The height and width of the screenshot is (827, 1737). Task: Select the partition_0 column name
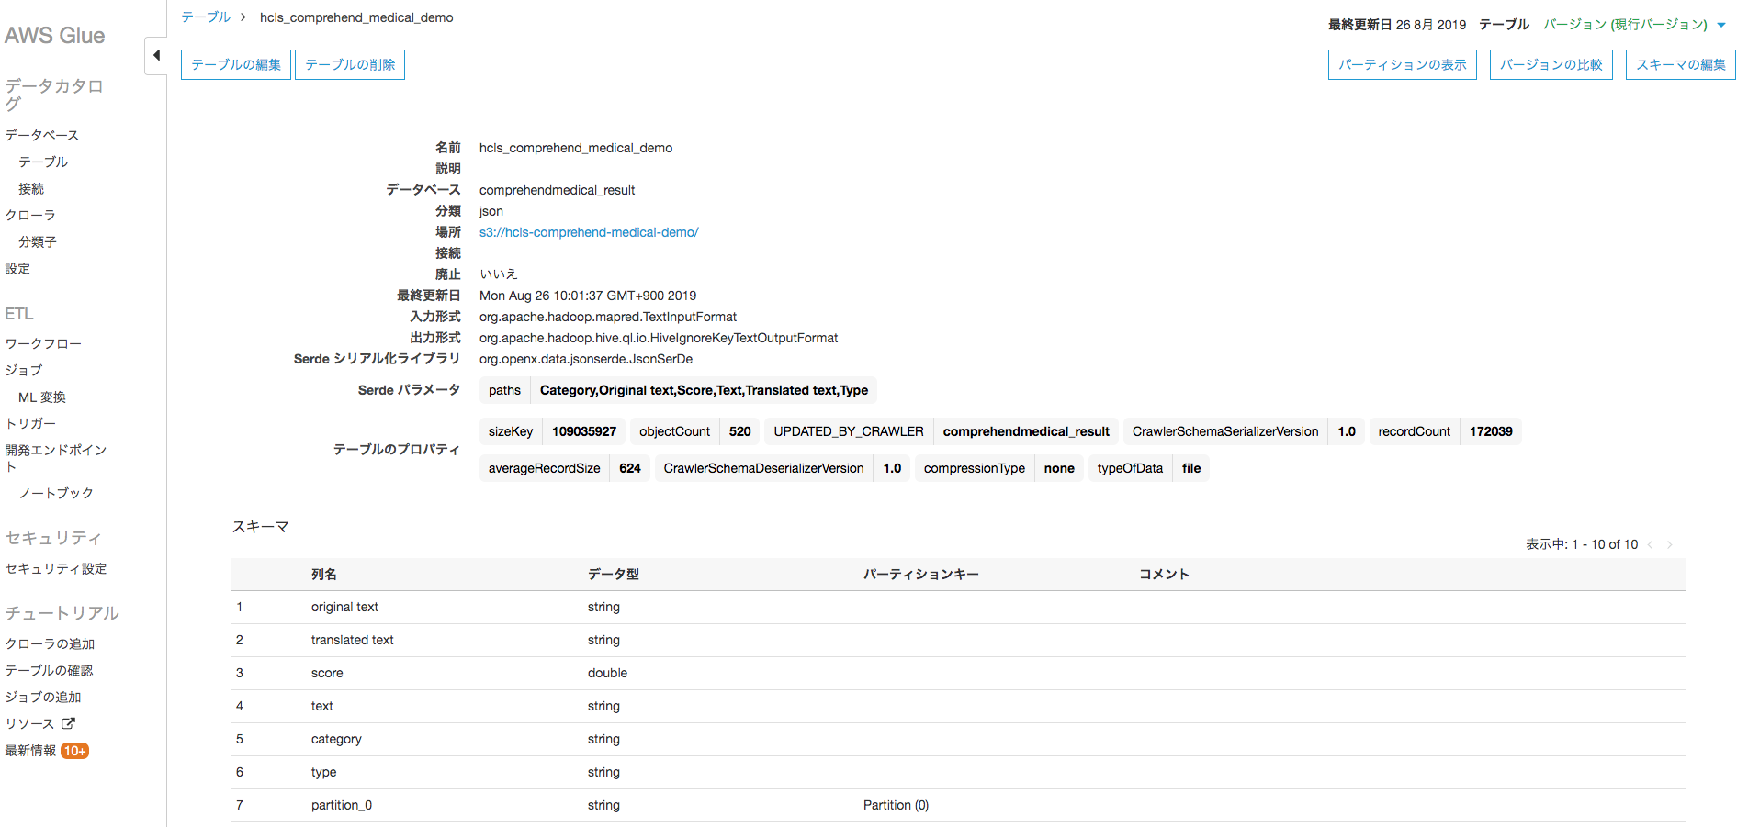point(342,805)
